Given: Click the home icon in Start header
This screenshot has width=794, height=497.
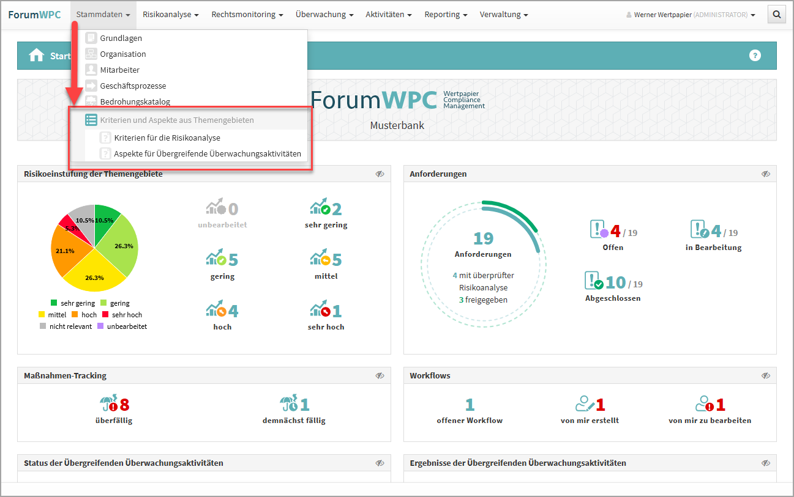Looking at the screenshot, I should click(37, 56).
